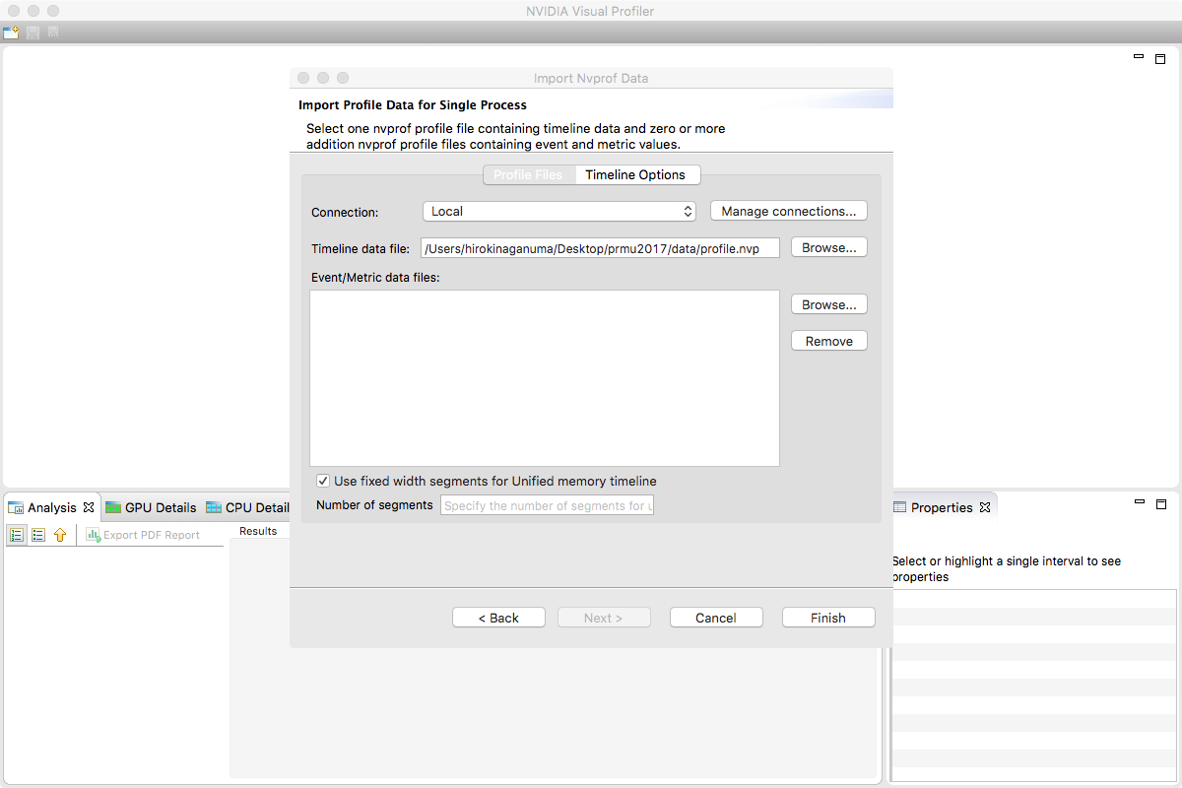The height and width of the screenshot is (788, 1182).
Task: Click the Results column header
Action: click(258, 531)
